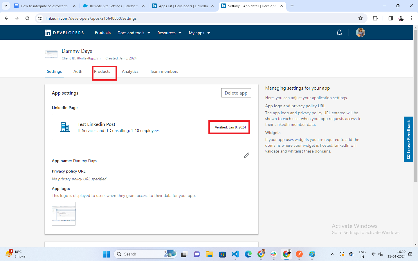Open the Chrome side panel

click(390, 18)
